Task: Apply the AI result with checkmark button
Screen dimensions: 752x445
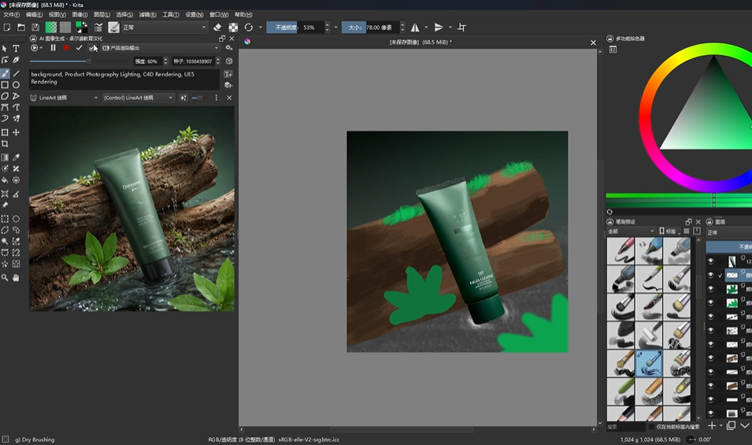Action: [79, 48]
